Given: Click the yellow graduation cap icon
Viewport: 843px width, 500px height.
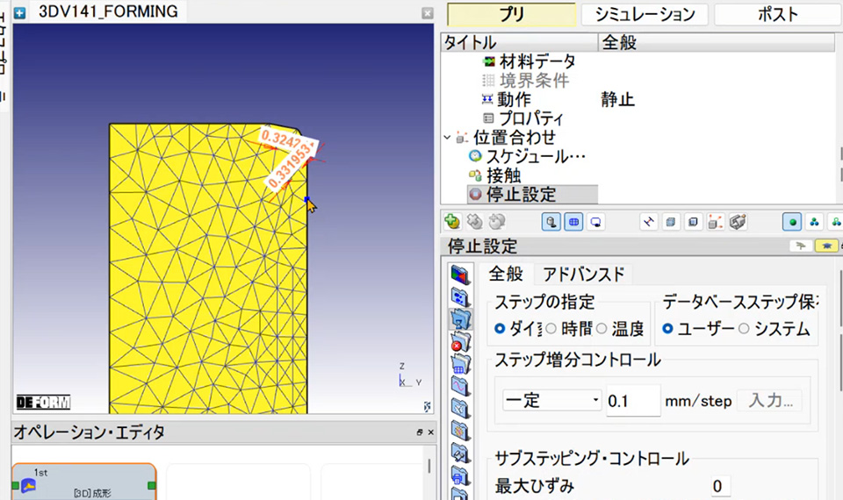Looking at the screenshot, I should click(826, 246).
